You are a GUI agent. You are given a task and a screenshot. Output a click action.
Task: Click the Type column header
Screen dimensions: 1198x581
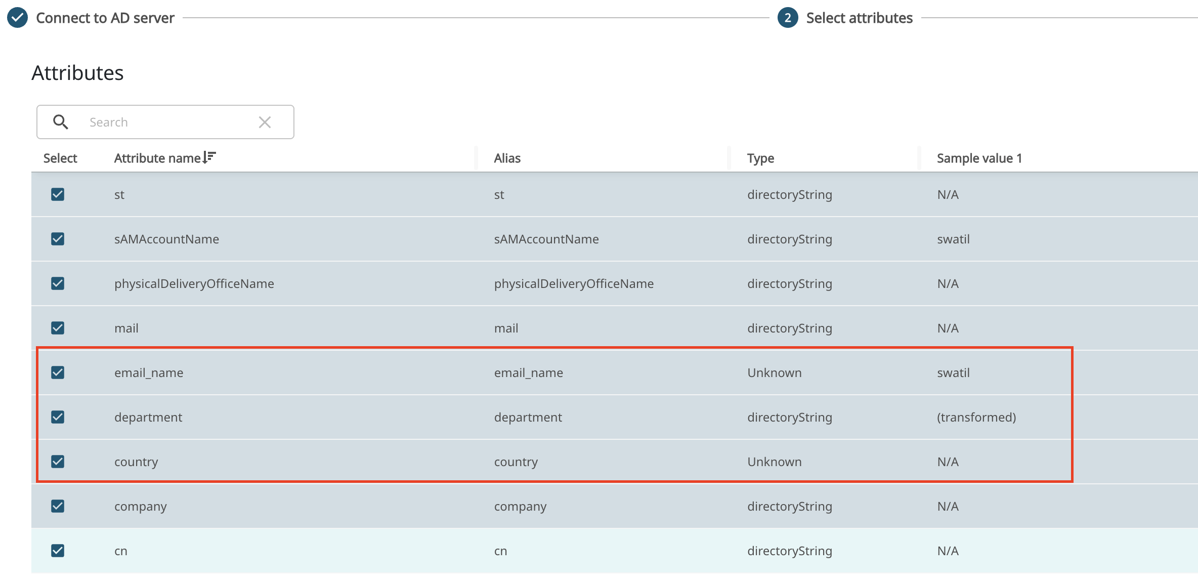pyautogui.click(x=760, y=158)
